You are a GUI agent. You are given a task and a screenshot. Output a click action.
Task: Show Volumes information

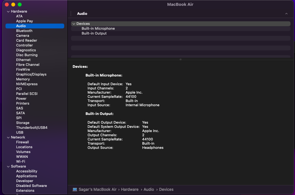coord(23,152)
